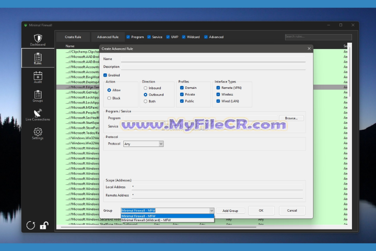Screen dimensions: 376x251
Task: Focus the rule Name field
Action: pos(213,59)
